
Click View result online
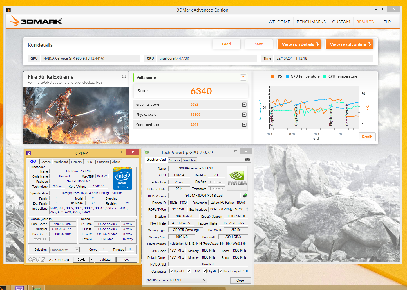coord(349,44)
